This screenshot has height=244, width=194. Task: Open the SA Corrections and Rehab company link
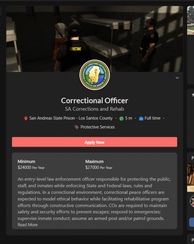[x=94, y=109]
